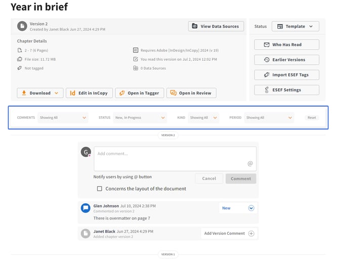Image resolution: width=339 pixels, height=260 pixels.
Task: Click the document icon beside Janet Black entry
Action: coord(86,233)
